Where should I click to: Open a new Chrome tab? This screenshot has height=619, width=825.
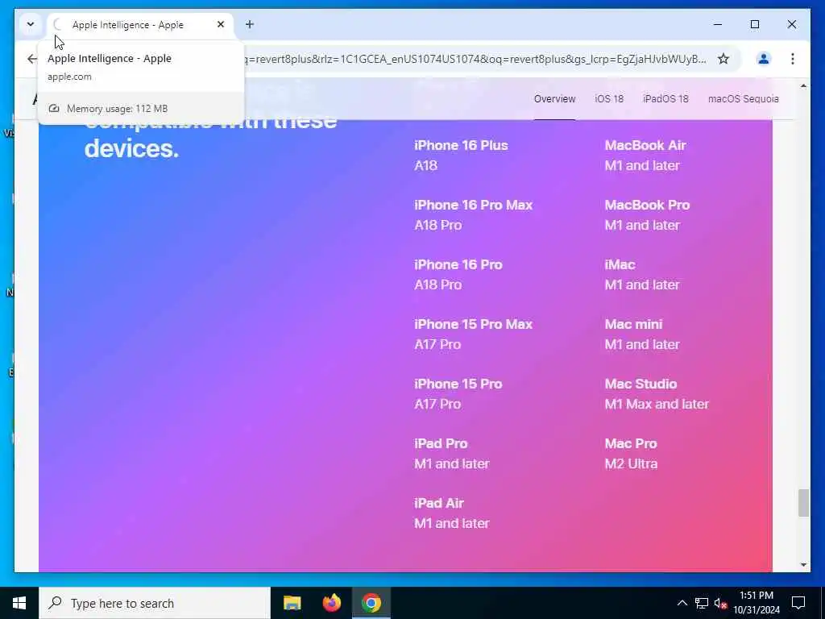250,24
